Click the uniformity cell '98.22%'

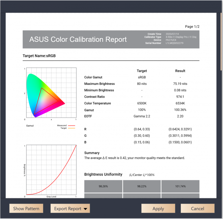142,186
